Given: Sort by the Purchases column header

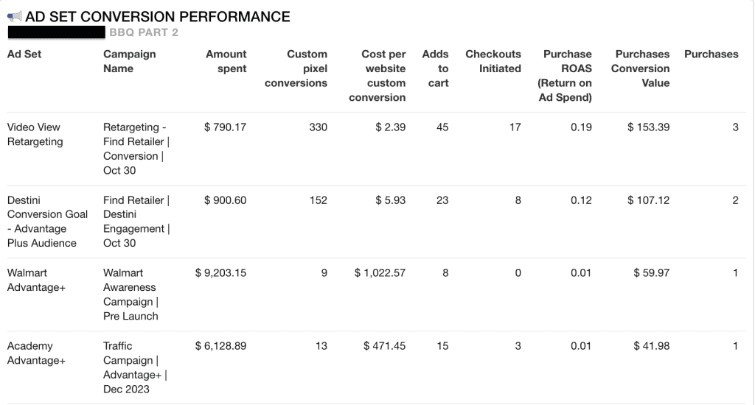Looking at the screenshot, I should click(x=711, y=54).
